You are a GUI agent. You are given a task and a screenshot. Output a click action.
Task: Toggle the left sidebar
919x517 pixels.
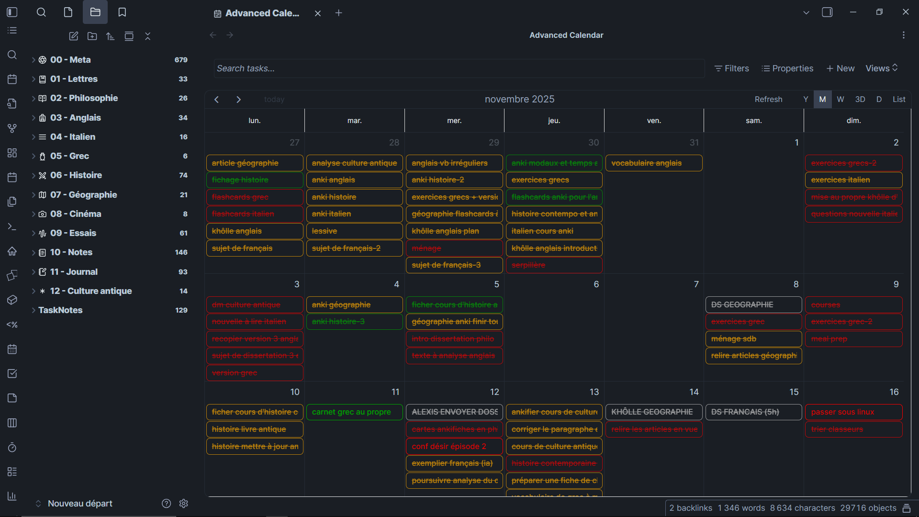[x=12, y=12]
